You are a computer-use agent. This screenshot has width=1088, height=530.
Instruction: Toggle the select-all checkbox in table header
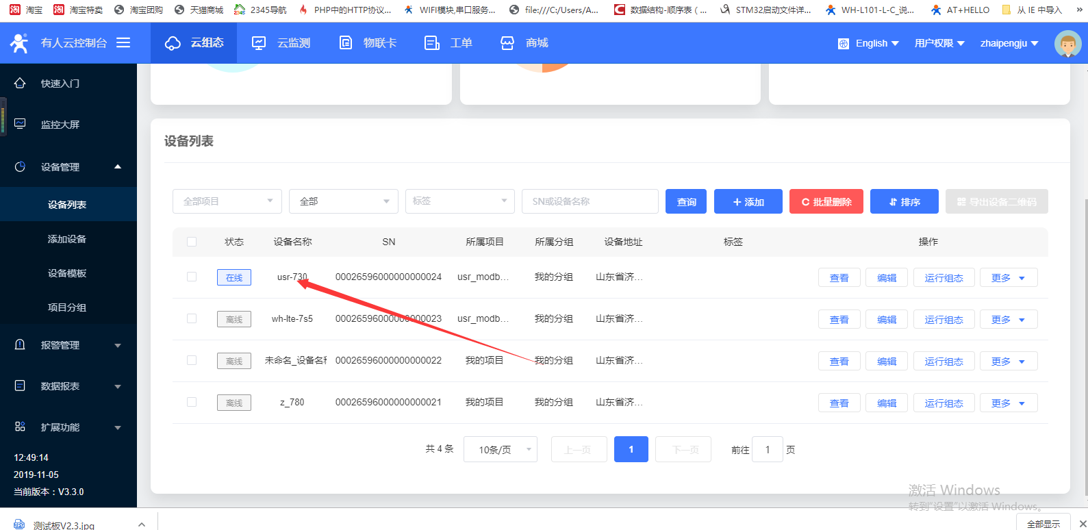point(192,242)
